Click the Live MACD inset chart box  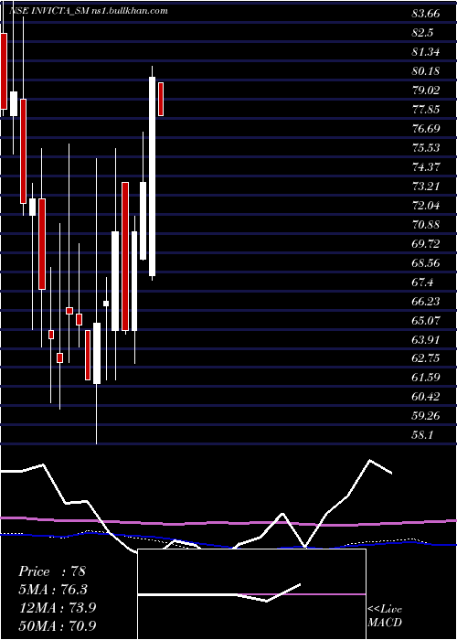251,594
